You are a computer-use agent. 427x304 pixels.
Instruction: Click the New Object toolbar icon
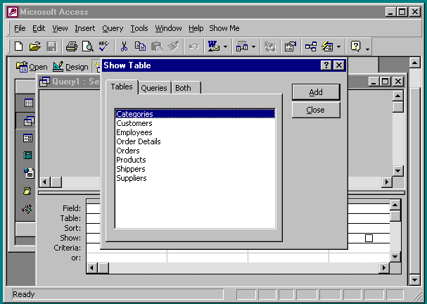coord(327,46)
